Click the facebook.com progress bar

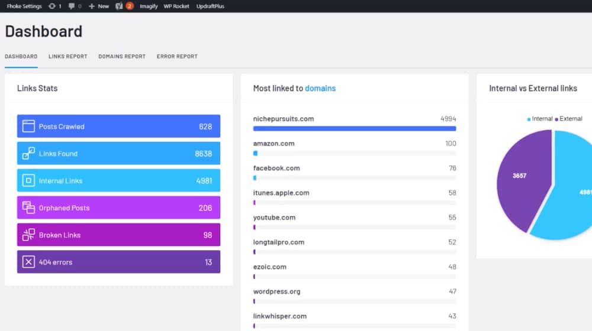click(x=355, y=178)
